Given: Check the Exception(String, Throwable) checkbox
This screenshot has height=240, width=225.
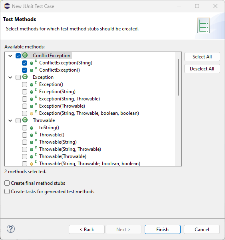Looking at the screenshot, I should (24, 99).
